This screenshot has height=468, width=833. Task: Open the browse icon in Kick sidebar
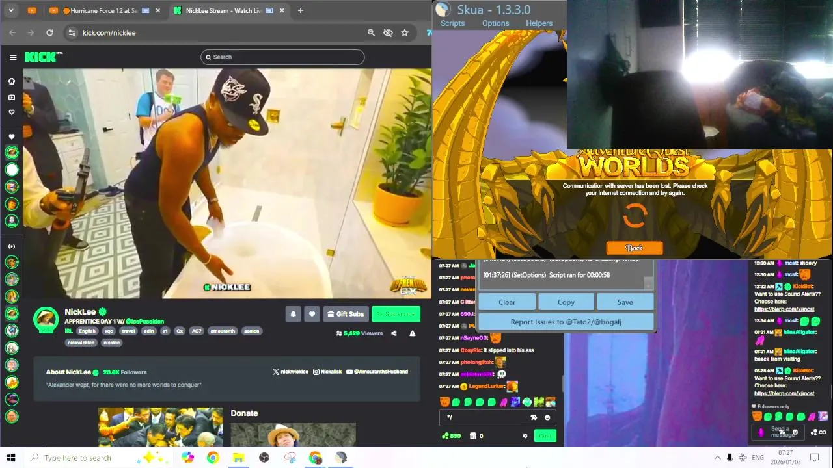(11, 97)
